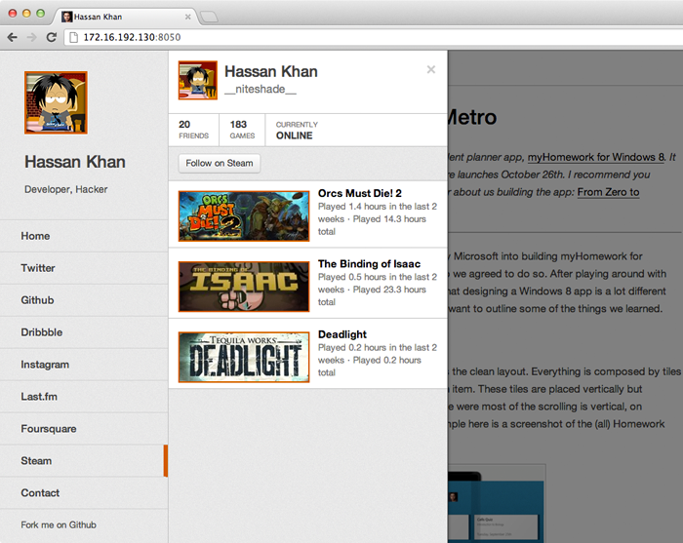The image size is (683, 543).
Task: Click the browser forward arrow
Action: pos(32,37)
